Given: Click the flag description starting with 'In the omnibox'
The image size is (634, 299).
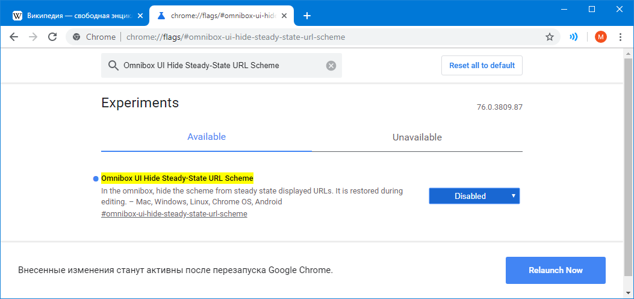Looking at the screenshot, I should (252, 197).
